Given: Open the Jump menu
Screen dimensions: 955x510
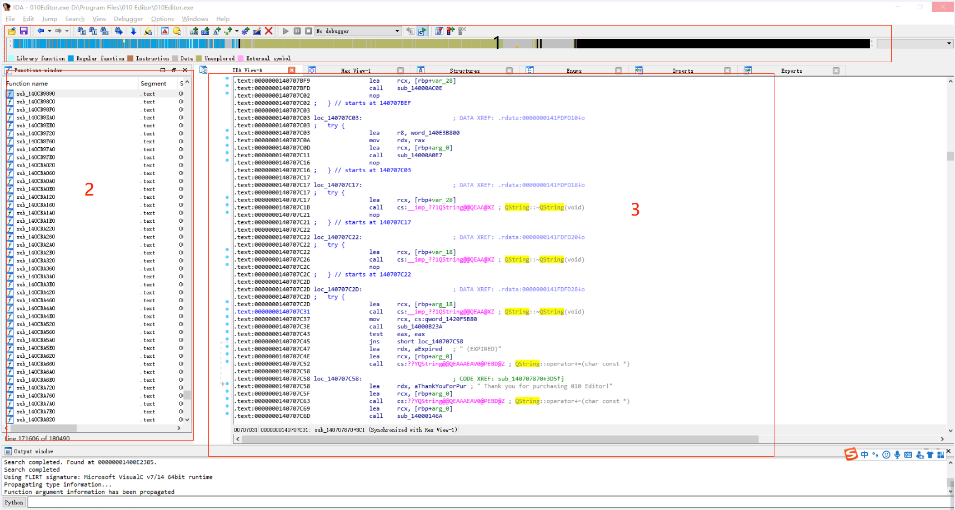Looking at the screenshot, I should 49,19.
